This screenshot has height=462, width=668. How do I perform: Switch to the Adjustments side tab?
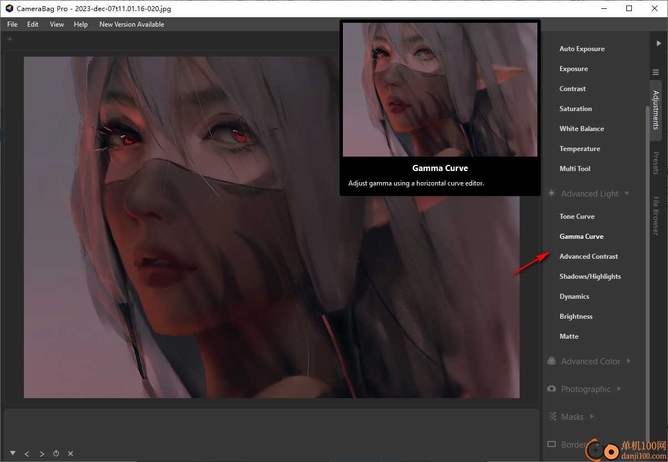(x=656, y=109)
